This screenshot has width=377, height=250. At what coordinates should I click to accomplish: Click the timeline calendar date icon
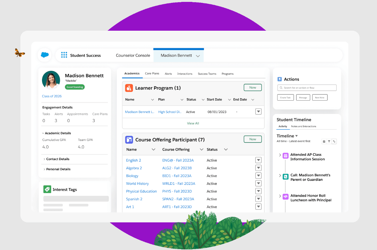[x=324, y=142]
